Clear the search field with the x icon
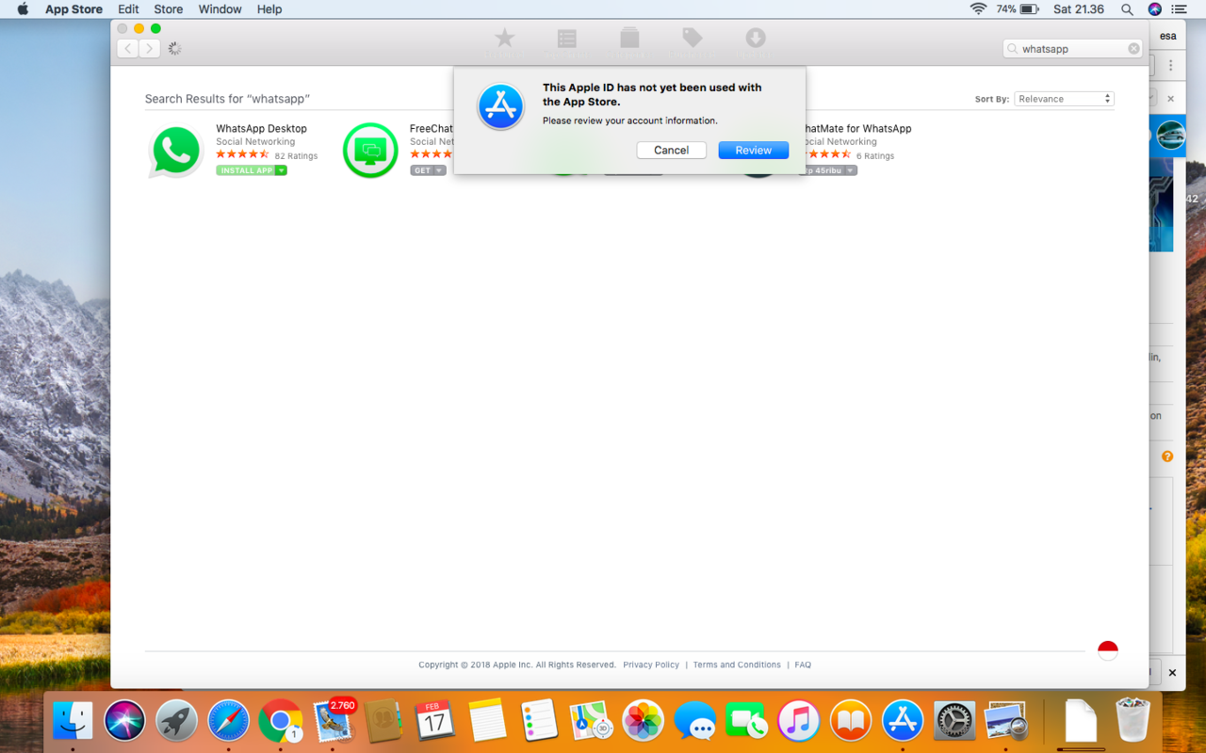The width and height of the screenshot is (1206, 753). (x=1133, y=49)
